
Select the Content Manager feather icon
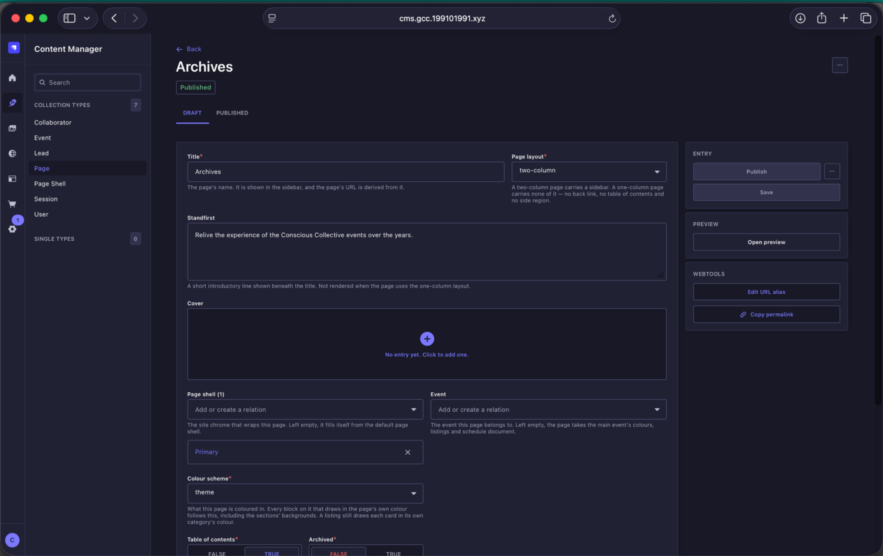13,103
